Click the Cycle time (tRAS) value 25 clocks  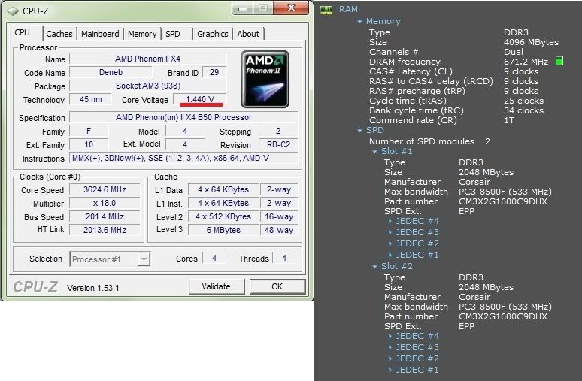(x=523, y=101)
